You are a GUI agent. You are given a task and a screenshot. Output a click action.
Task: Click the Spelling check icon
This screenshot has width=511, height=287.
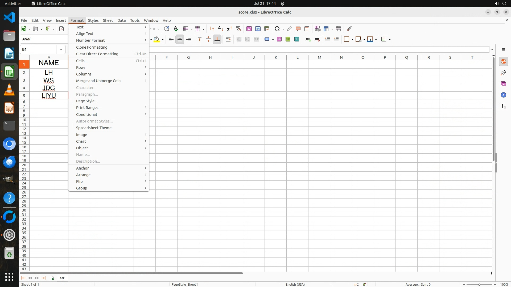(x=176, y=29)
